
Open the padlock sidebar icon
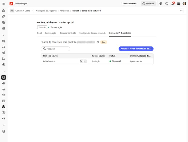[4, 89]
